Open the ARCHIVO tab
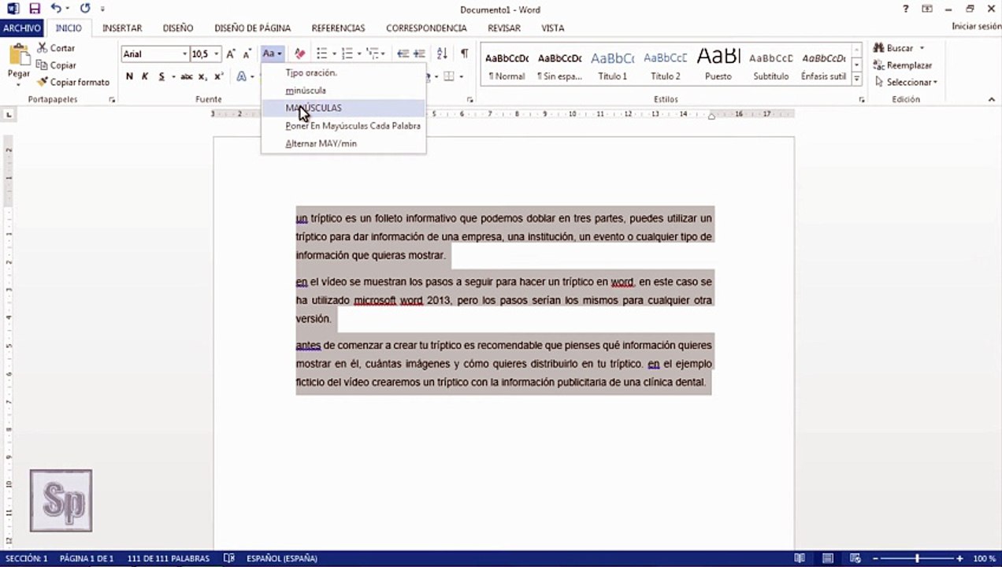Screen dimensions: 1002x567 tap(21, 28)
